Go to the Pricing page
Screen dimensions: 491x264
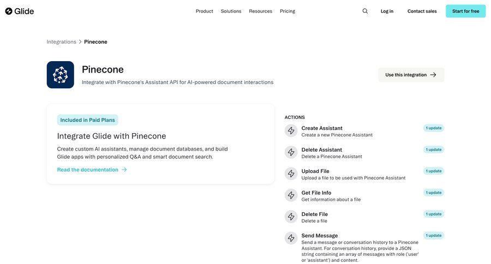[288, 11]
